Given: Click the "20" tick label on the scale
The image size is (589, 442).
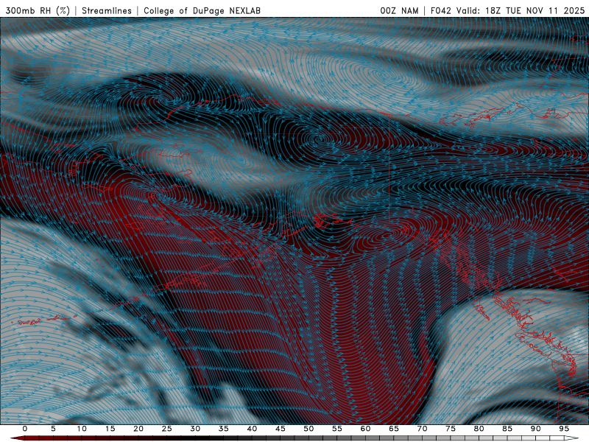Looking at the screenshot, I should 138,429.
